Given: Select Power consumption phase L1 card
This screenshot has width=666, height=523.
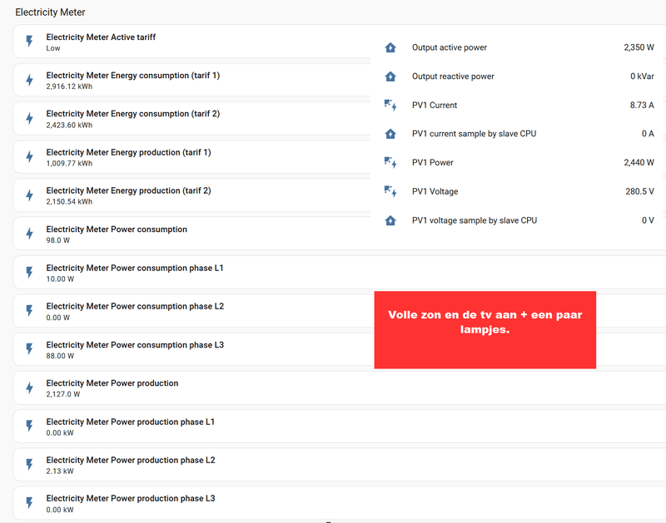Looking at the screenshot, I should [135, 273].
